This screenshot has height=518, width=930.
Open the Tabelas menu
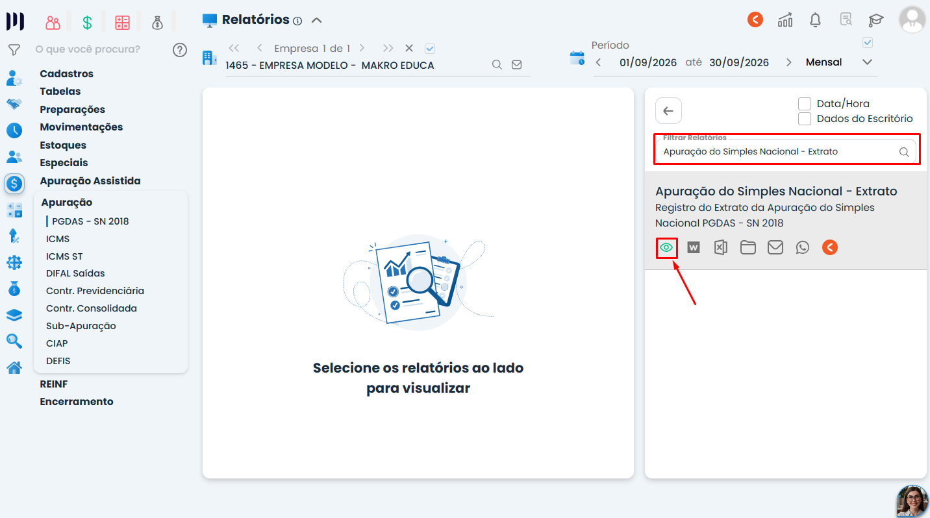click(60, 92)
